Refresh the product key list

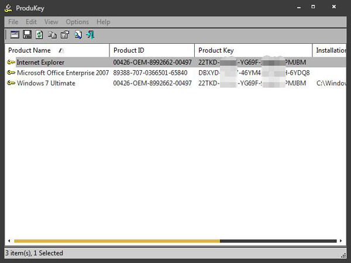(39, 34)
